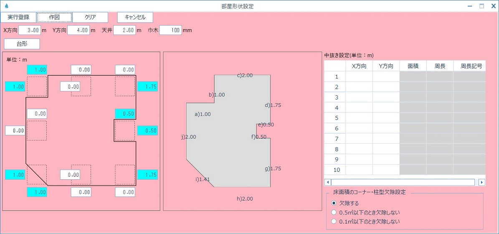Click the 0.00 field just inside the left edge
This screenshot has width=499, height=234.
37,113
